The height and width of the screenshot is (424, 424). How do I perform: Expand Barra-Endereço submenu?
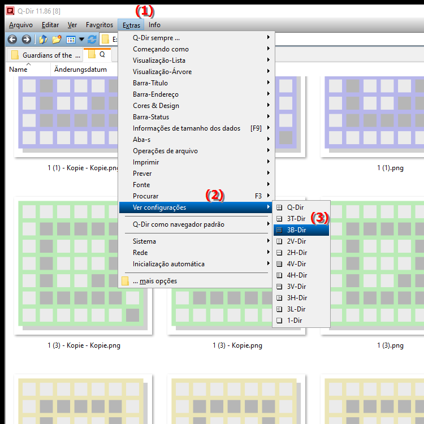[x=196, y=94]
